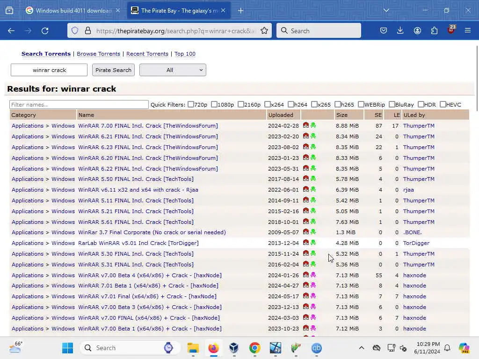Open WinRar 3.7 Final Corporate torrent link
The height and width of the screenshot is (359, 479).
[x=152, y=232]
